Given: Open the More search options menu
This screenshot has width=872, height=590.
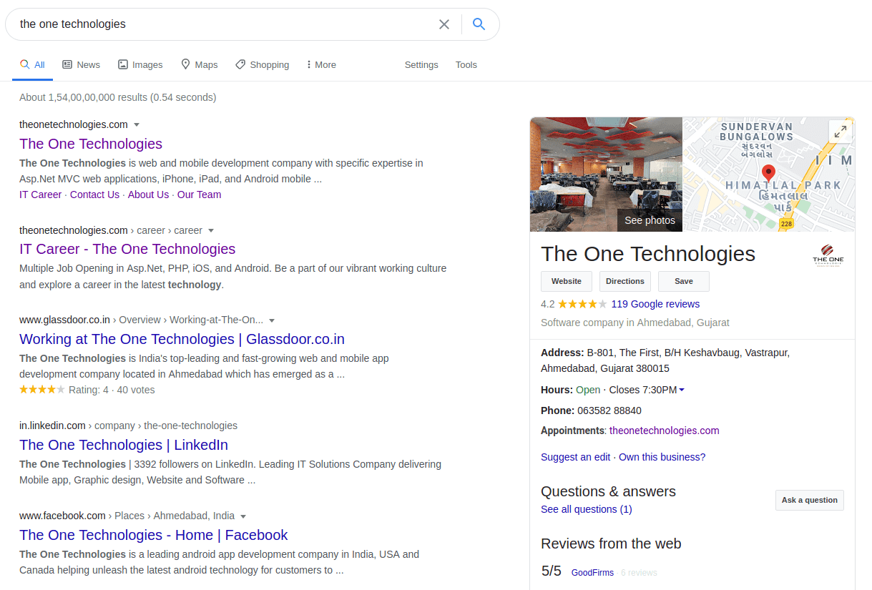Looking at the screenshot, I should 321,64.
